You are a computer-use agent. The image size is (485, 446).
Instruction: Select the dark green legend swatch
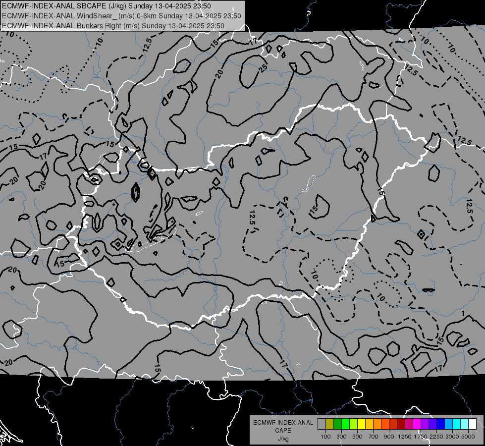click(x=337, y=424)
